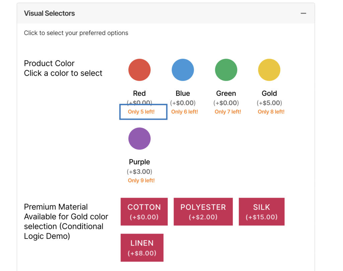Click the 'Only 5 left!' stock notice
343x271 pixels.
point(141,112)
